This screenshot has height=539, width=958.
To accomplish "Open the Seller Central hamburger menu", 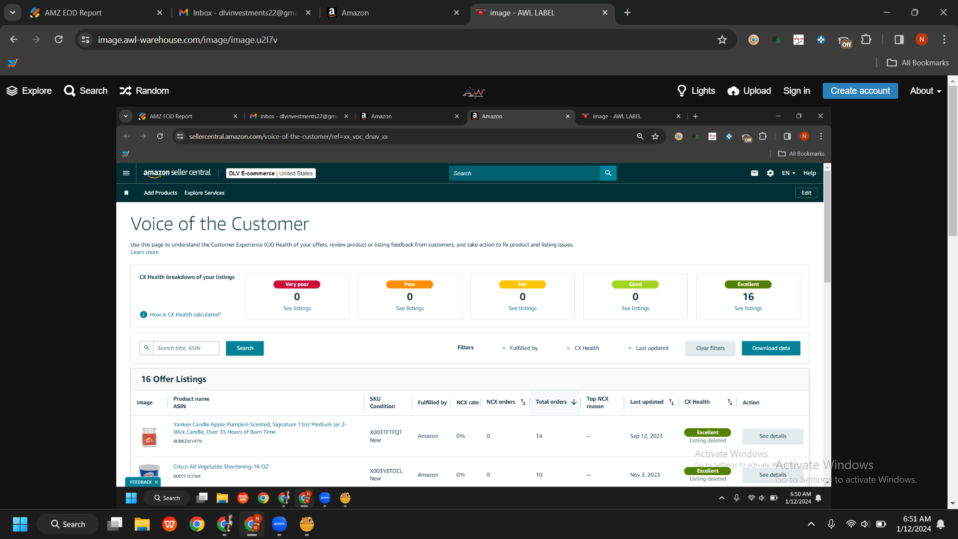I will (126, 173).
